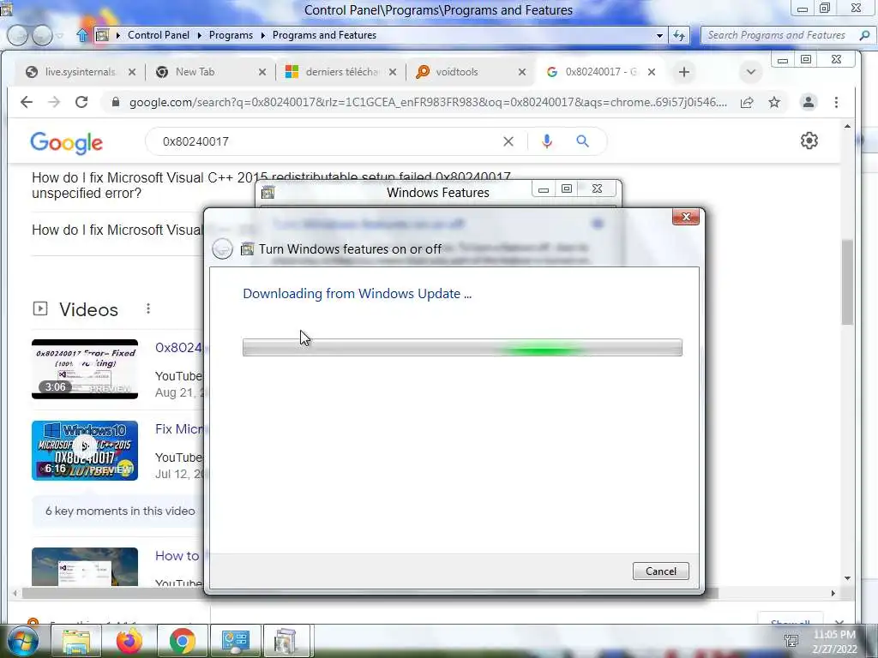
Task: Close the Turn Windows features dialog
Action: point(686,217)
